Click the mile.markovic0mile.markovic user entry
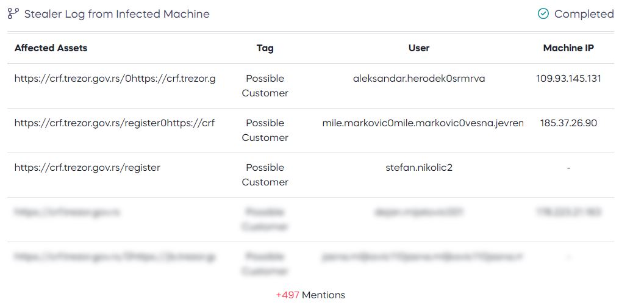This screenshot has height=305, width=619. 423,123
